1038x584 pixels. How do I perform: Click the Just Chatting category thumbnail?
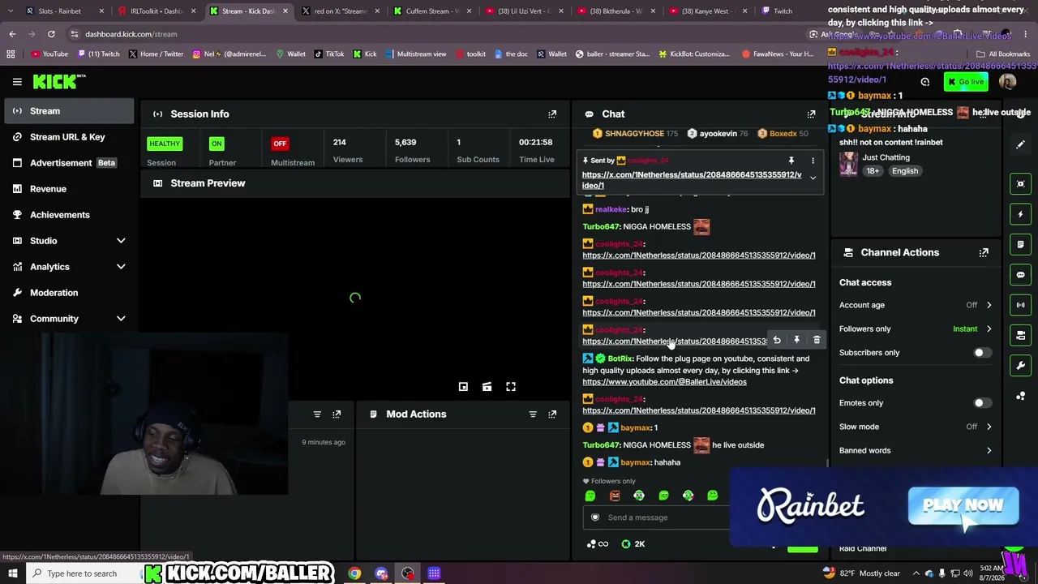848,165
